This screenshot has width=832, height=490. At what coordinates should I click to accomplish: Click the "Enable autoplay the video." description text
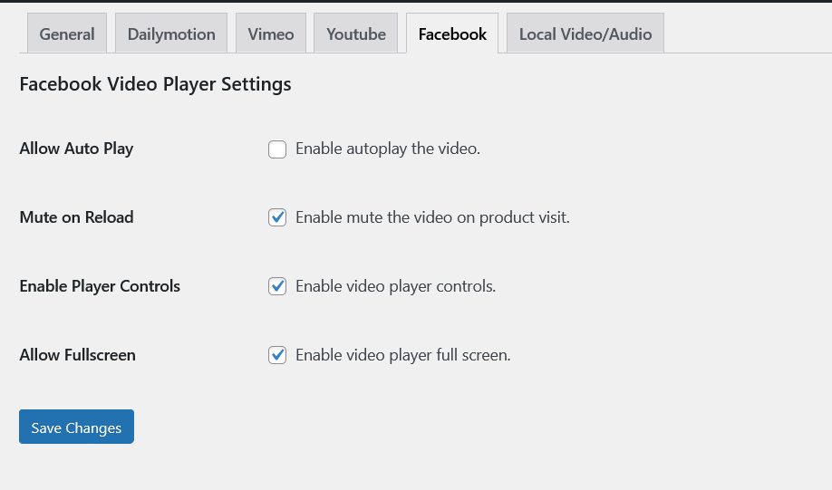click(x=387, y=149)
